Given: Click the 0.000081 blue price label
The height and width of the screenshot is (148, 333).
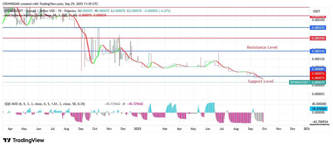Looking at the screenshot, I should point(318,69).
